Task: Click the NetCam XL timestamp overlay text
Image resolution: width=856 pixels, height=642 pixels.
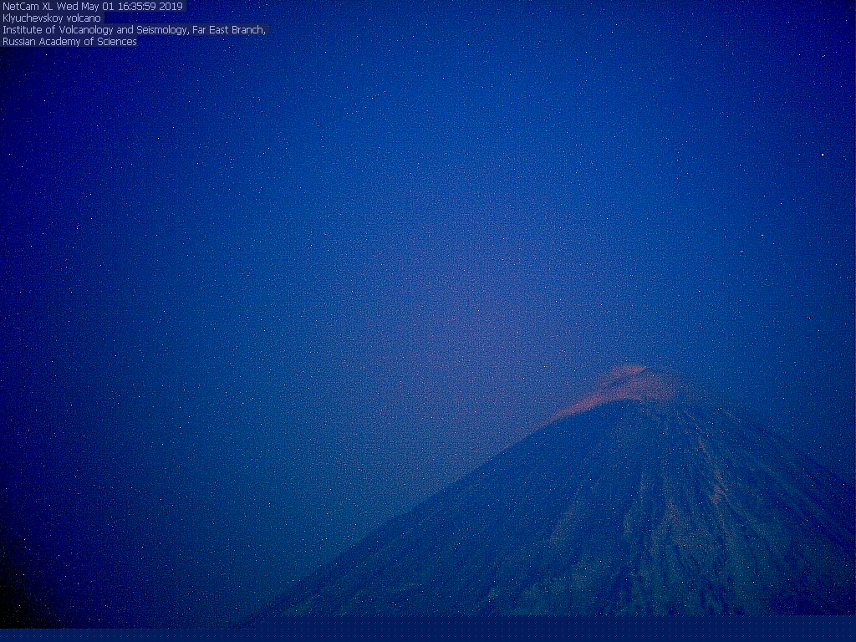Action: 93,7
